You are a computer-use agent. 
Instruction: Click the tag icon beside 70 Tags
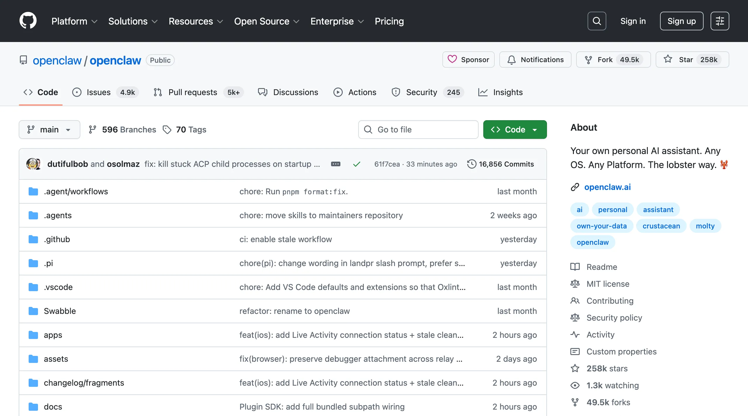167,130
